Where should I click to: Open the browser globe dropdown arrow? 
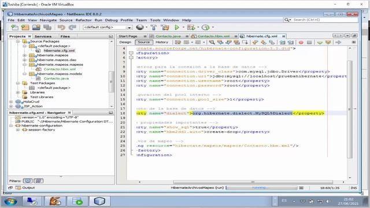point(146,27)
